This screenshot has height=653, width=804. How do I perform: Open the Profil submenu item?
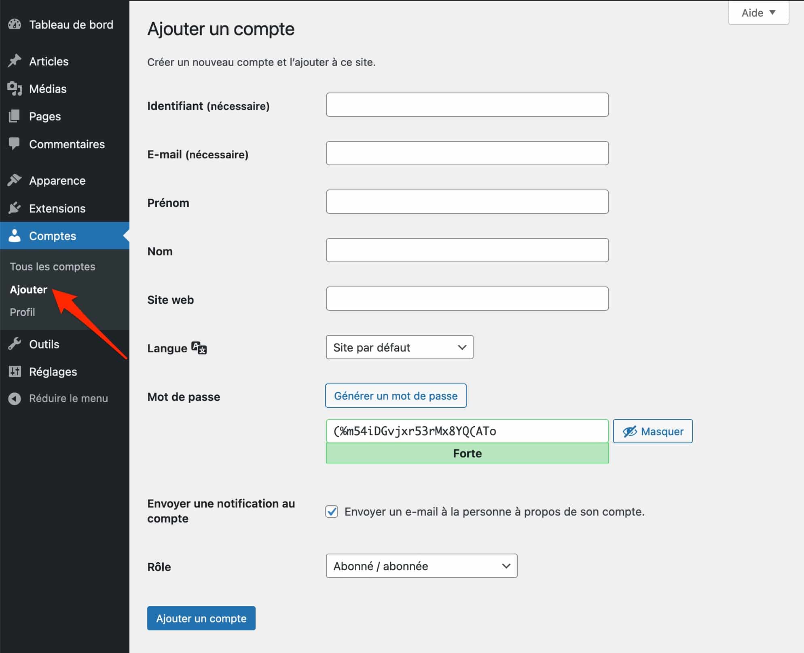[x=22, y=312]
